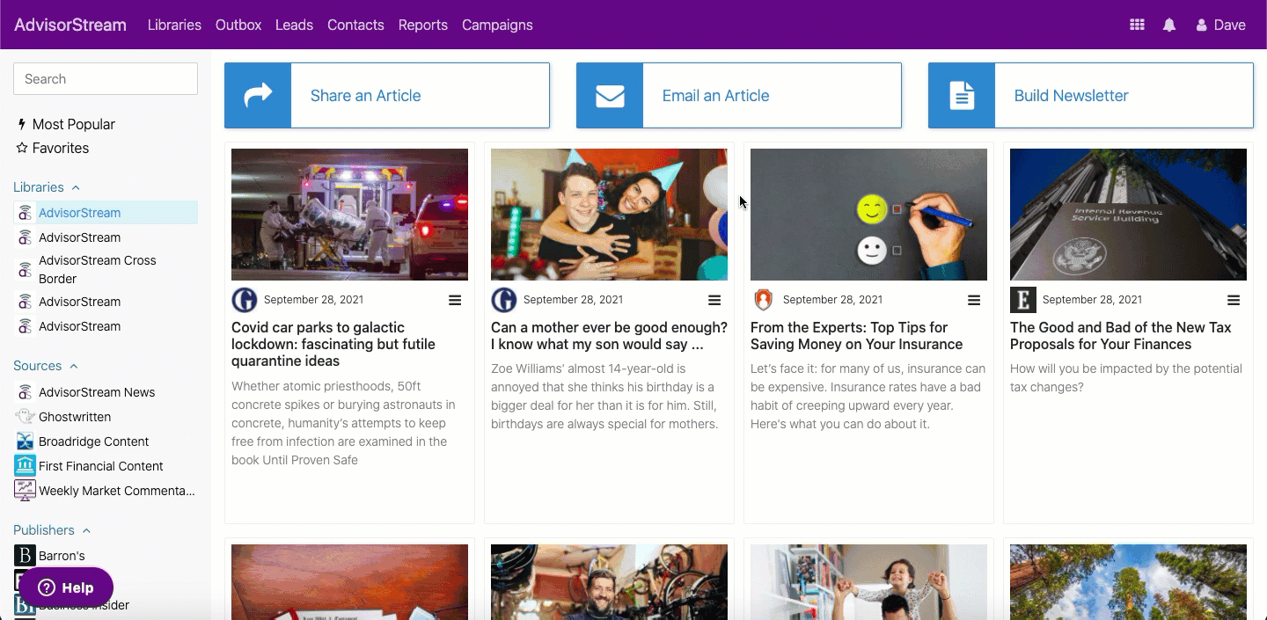Collapse the Sources sidebar section
The image size is (1267, 620).
pyautogui.click(x=46, y=366)
